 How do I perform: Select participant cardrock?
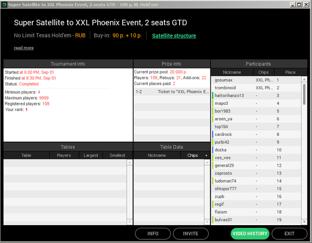pyautogui.click(x=256, y=134)
